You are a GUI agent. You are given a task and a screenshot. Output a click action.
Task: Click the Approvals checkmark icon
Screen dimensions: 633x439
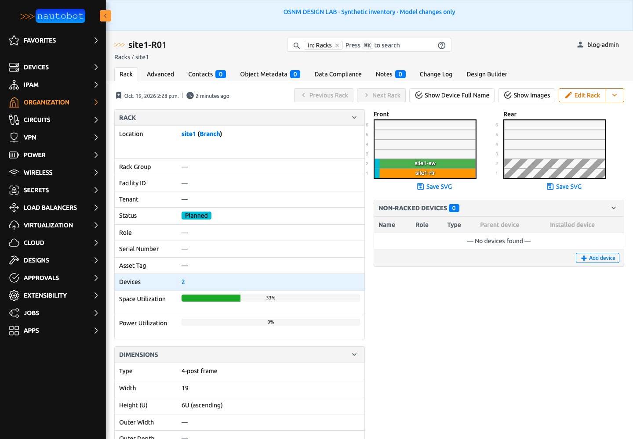click(14, 278)
